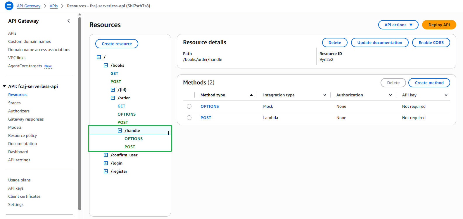Open the API key column filter triangle

pyautogui.click(x=446, y=95)
